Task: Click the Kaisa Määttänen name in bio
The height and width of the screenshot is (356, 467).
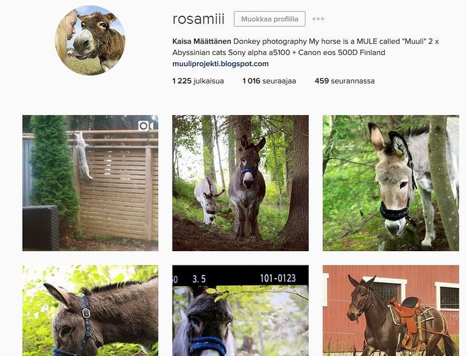Action: coord(202,41)
